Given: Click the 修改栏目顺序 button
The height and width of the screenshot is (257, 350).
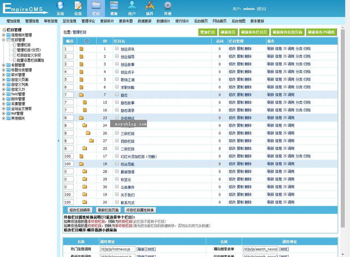Looking at the screenshot, I should coord(80,210).
